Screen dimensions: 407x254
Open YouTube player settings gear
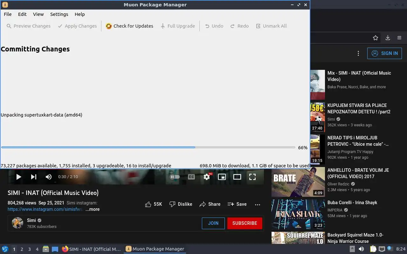point(207,177)
